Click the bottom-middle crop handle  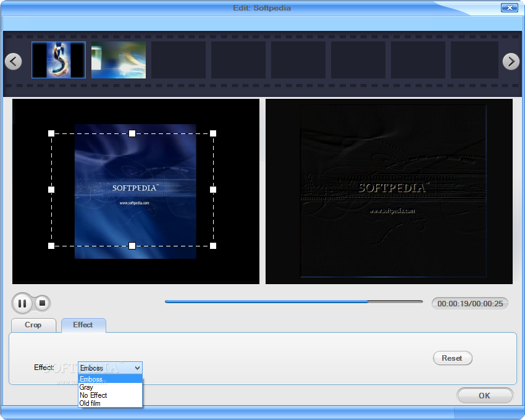click(132, 246)
